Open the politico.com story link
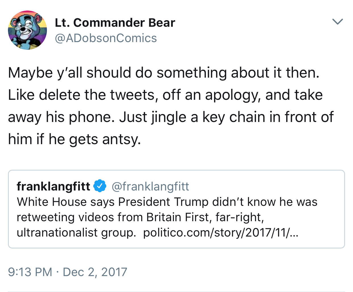Image resolution: width=353 pixels, height=292 pixels. (221, 233)
